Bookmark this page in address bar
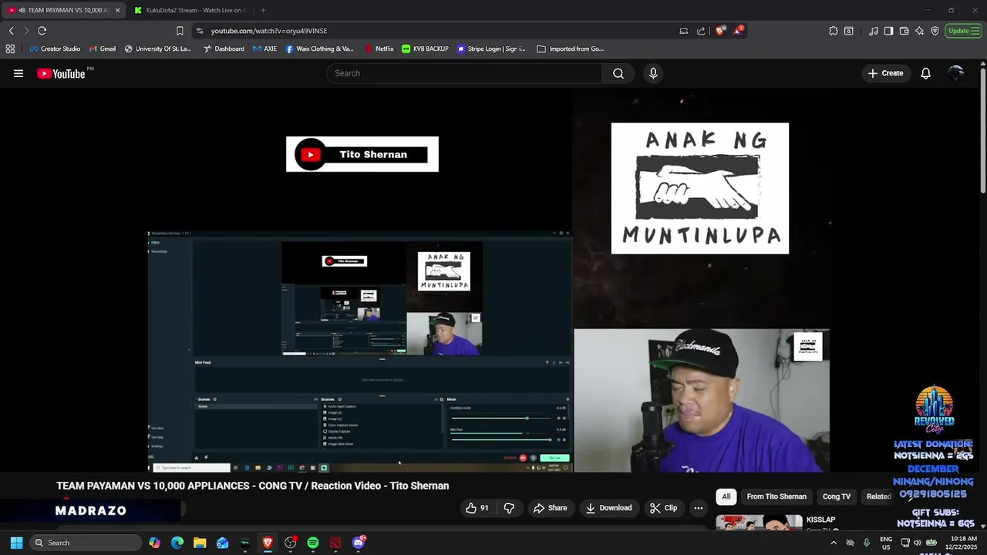 tap(180, 31)
